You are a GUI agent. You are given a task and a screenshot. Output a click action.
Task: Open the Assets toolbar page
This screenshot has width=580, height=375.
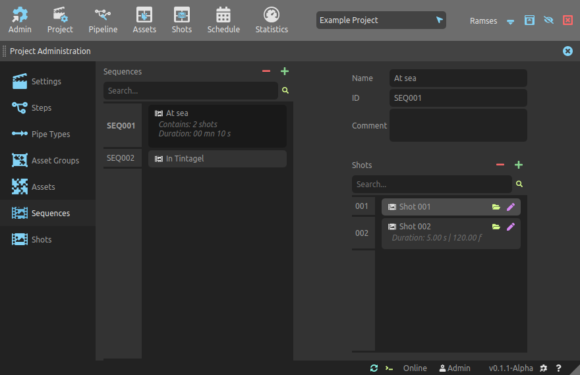tap(144, 20)
